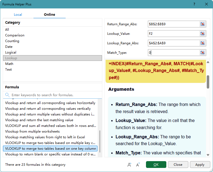Select 'Vlookup and return multiple values without duplicates'

[x=50, y=114]
